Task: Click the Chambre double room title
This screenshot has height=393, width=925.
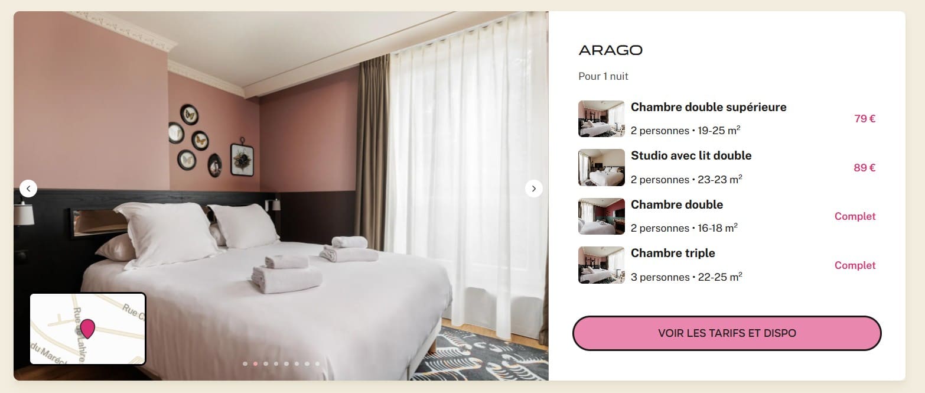Action: click(677, 204)
